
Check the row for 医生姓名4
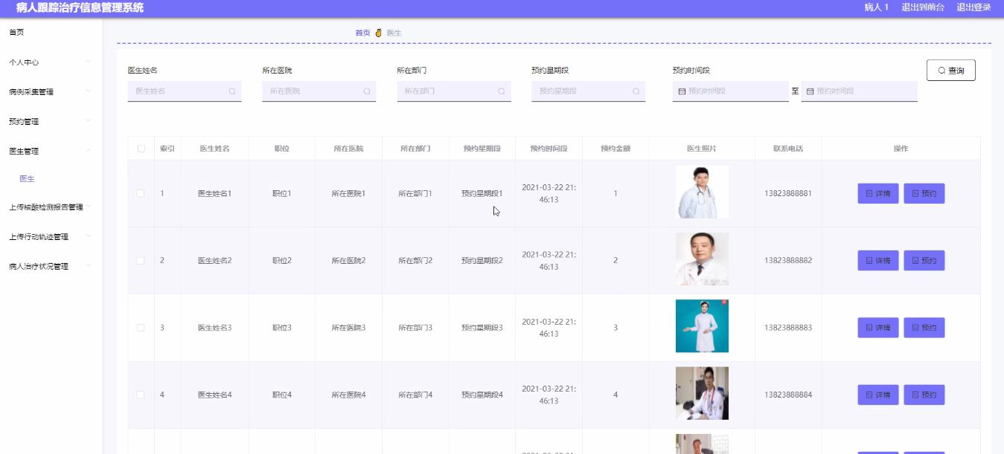pos(141,395)
